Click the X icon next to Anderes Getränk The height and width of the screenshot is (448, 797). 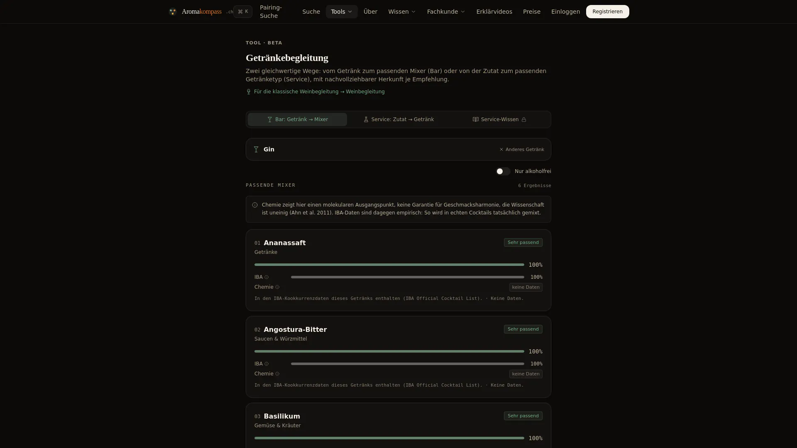pyautogui.click(x=501, y=149)
